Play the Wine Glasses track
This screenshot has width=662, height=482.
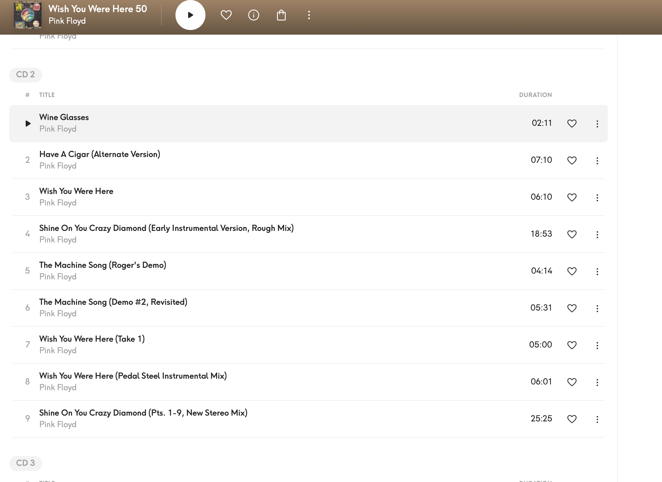pos(28,124)
